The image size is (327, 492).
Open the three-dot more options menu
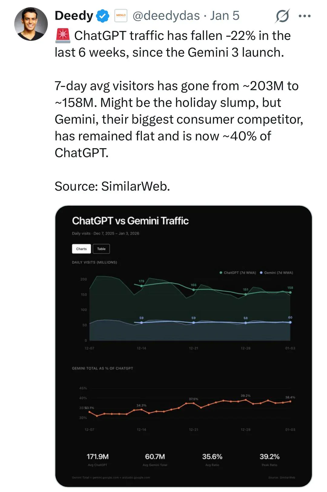(305, 16)
